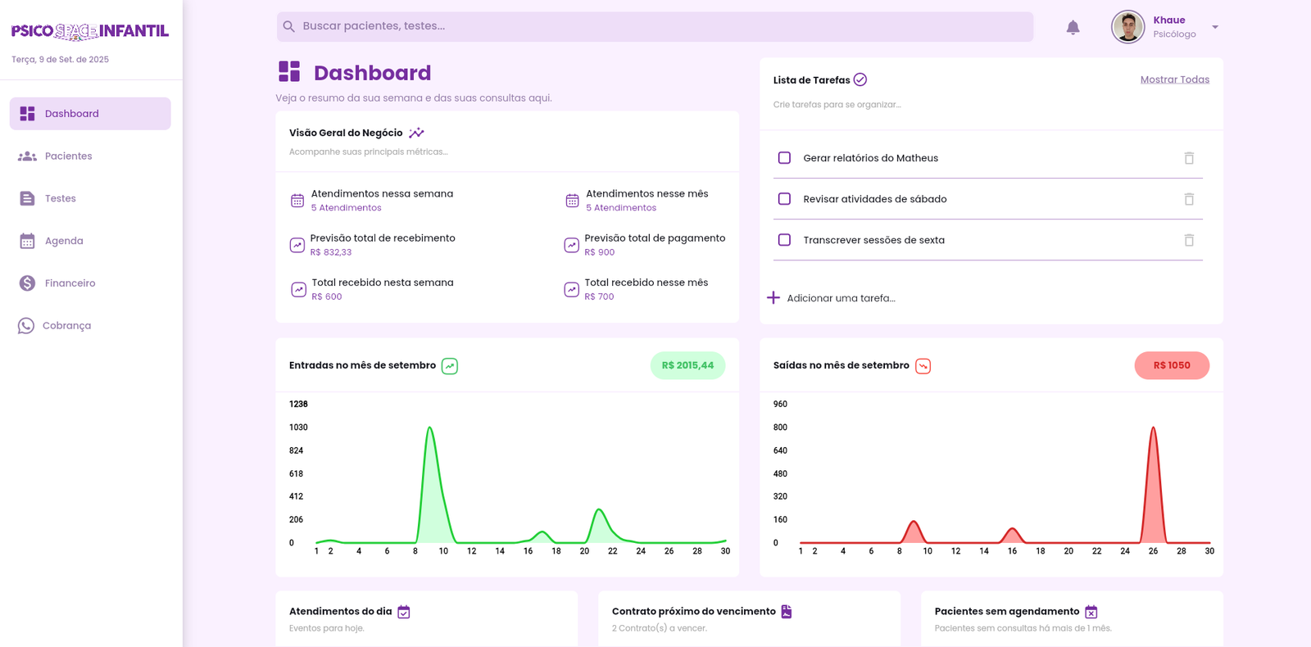
Task: Tick the Revisar atividades de sábado checkbox
Action: [x=784, y=199]
